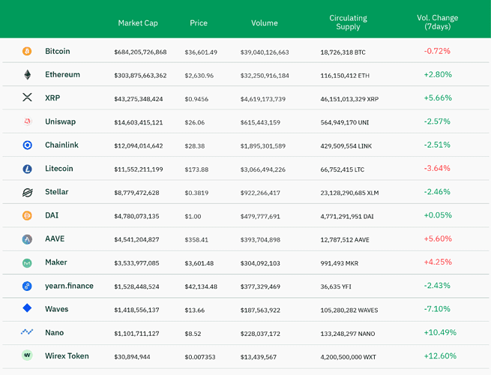This screenshot has width=491, height=375.
Task: Open the Uniswap name link
Action: click(60, 121)
